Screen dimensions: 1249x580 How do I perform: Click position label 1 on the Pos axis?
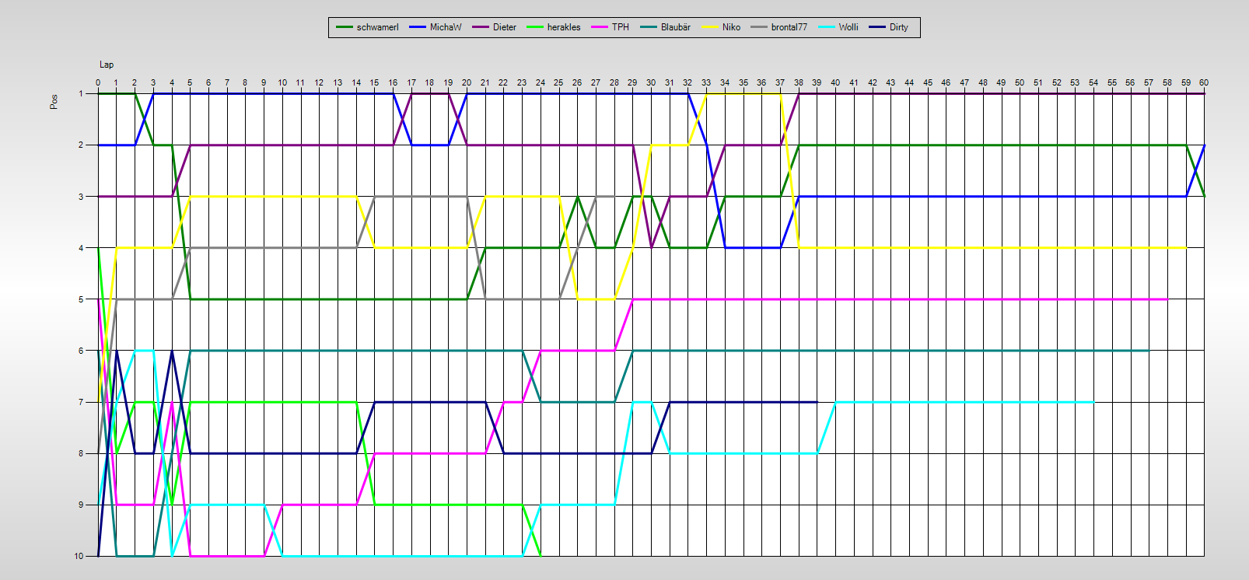pos(81,93)
